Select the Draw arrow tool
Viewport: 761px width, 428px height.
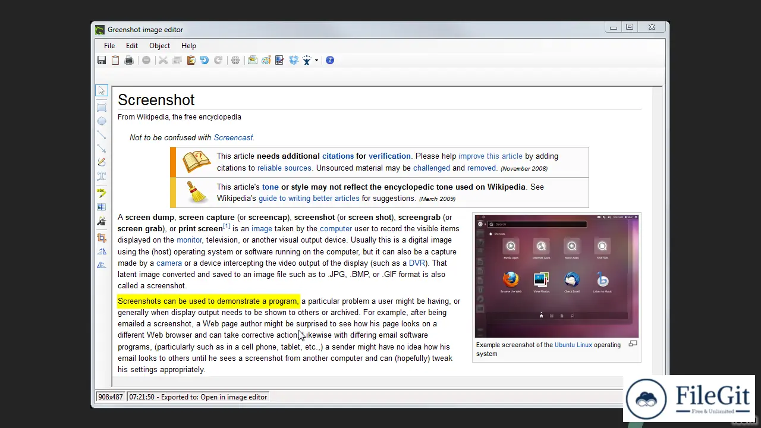[102, 149]
